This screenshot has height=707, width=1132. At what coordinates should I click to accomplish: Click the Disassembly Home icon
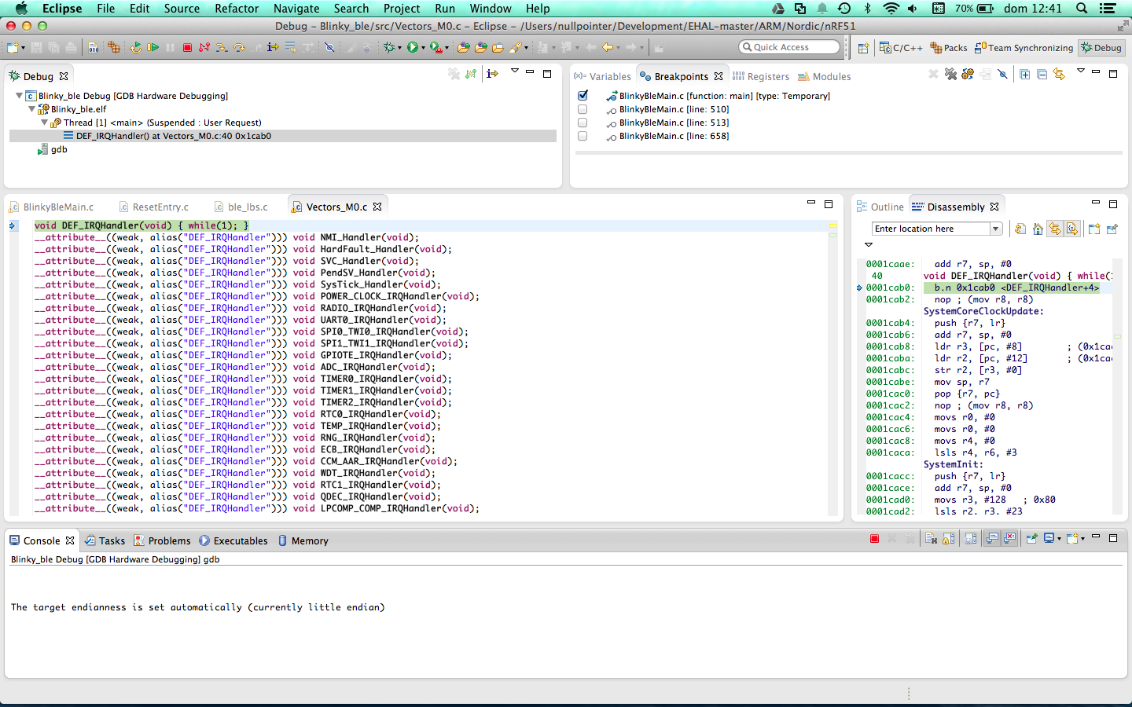click(1038, 229)
